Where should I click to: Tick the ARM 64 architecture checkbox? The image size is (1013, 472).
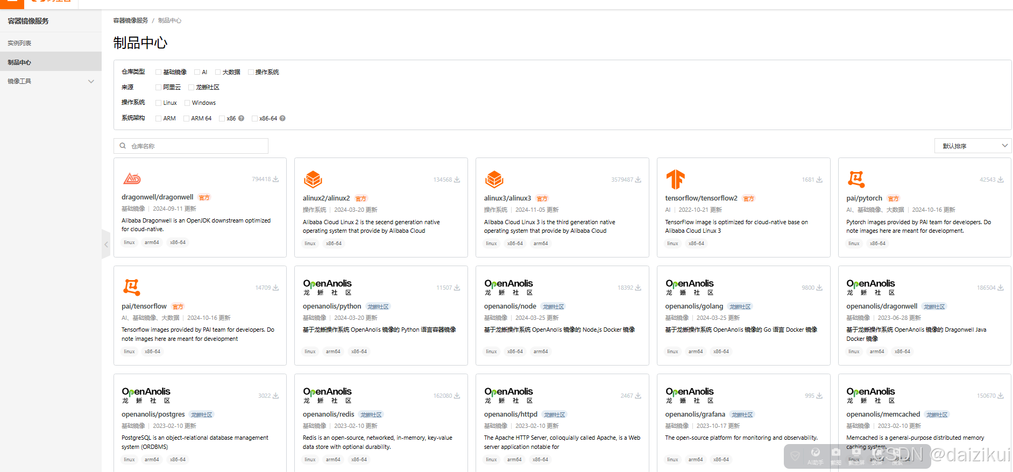coord(186,118)
